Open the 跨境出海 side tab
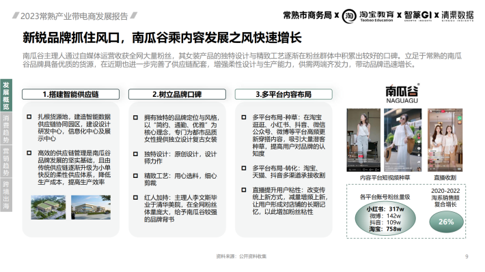The image size is (485, 272). [x=6, y=195]
